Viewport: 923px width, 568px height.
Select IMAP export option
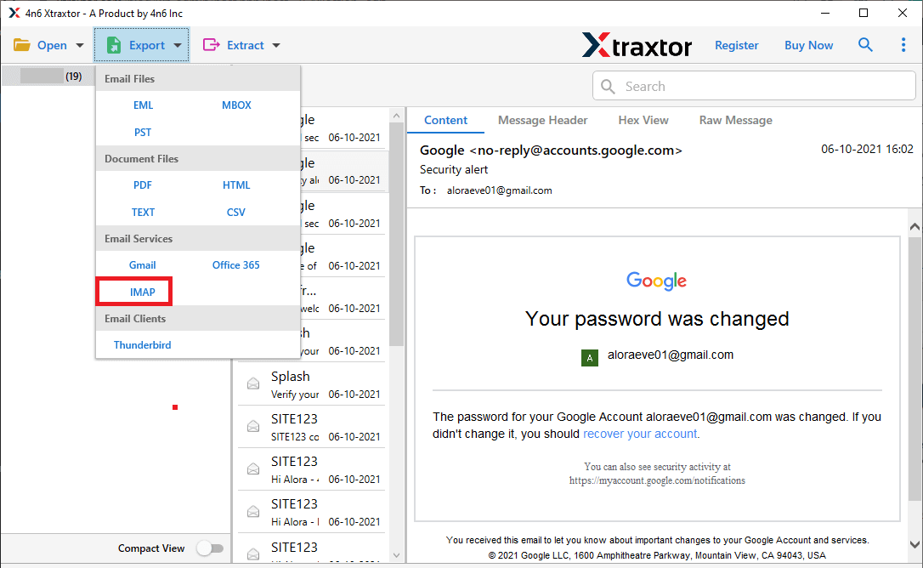[143, 293]
